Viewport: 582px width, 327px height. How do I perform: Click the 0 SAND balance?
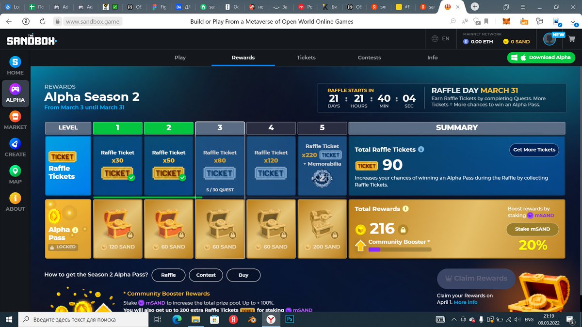point(517,42)
